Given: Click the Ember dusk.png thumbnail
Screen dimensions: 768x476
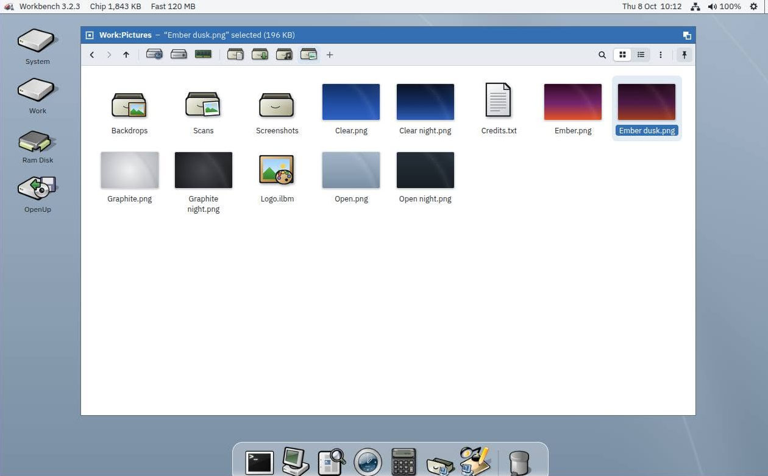Looking at the screenshot, I should coord(647,102).
